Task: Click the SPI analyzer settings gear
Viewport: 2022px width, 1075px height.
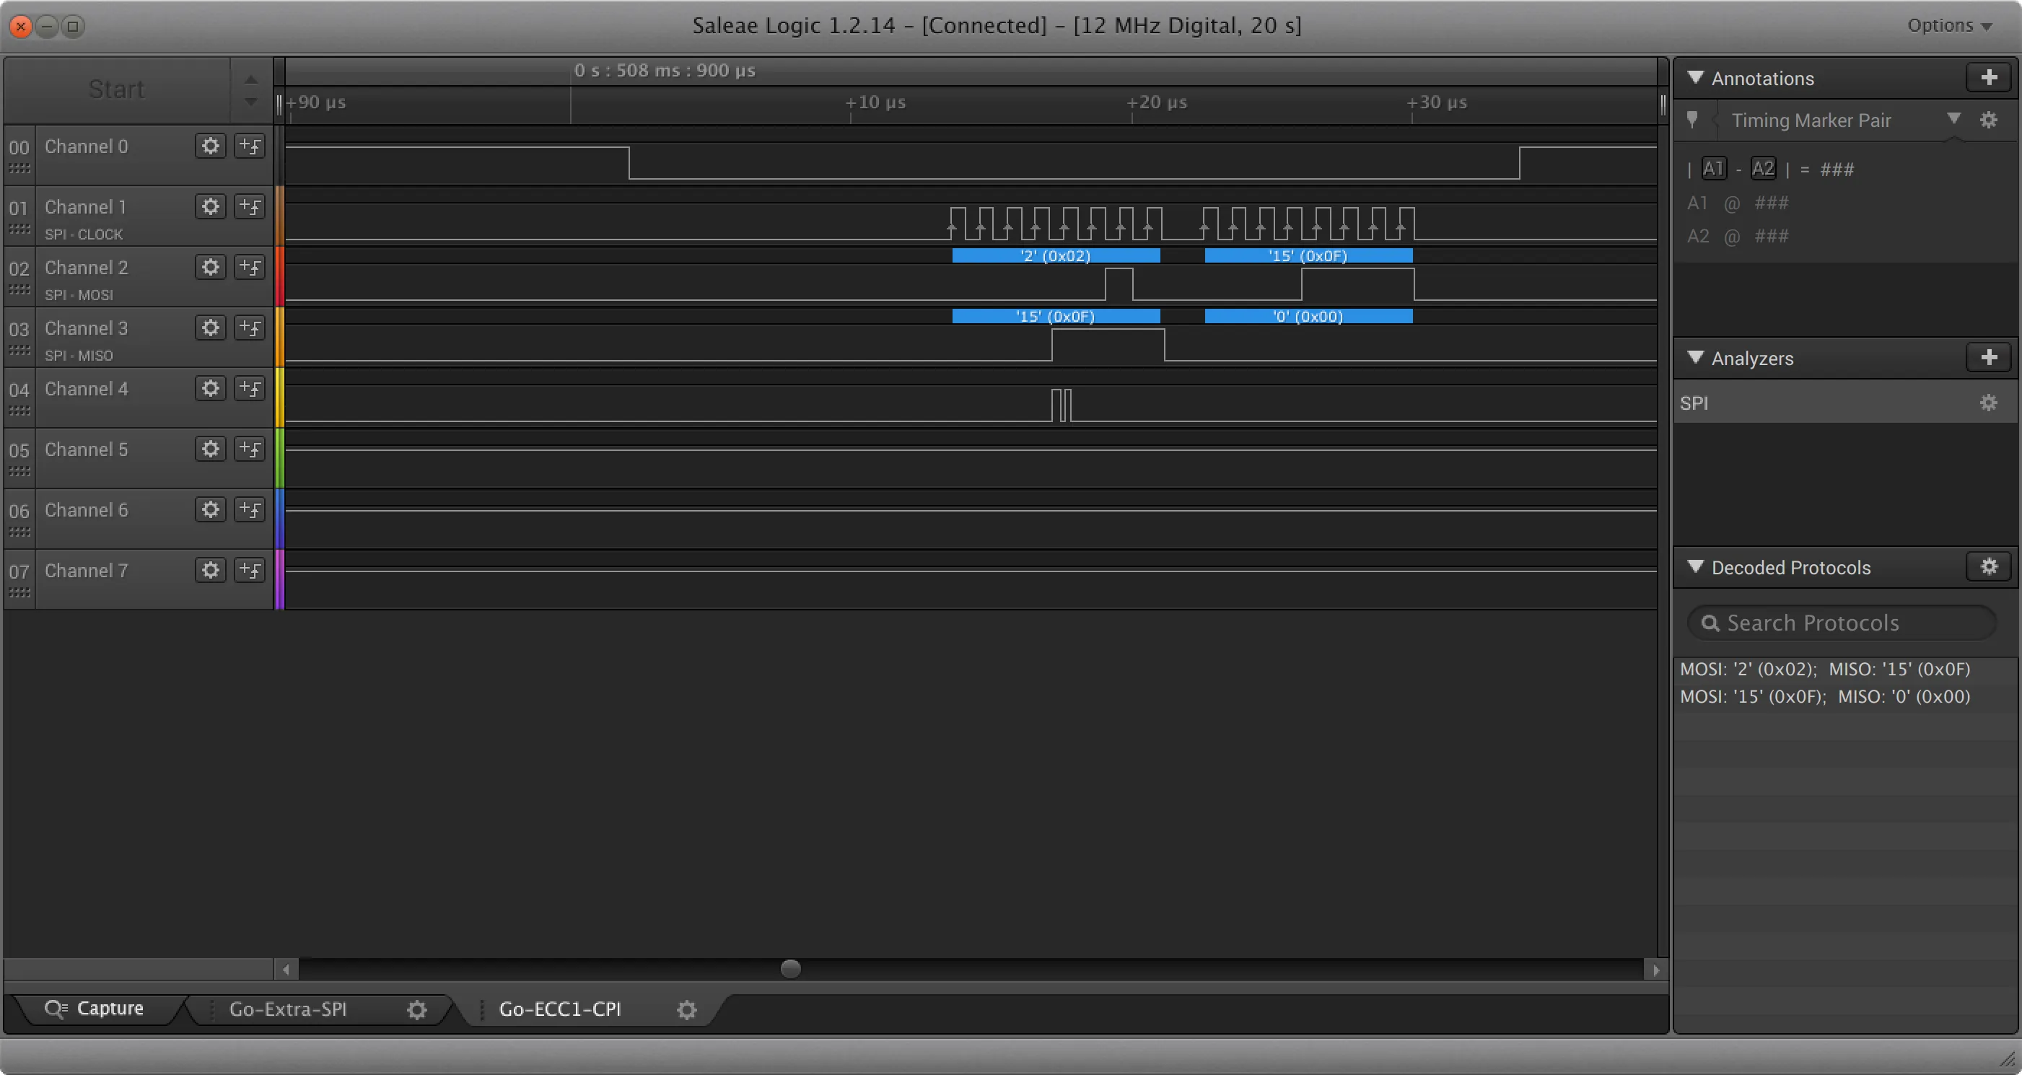Action: pos(1987,403)
